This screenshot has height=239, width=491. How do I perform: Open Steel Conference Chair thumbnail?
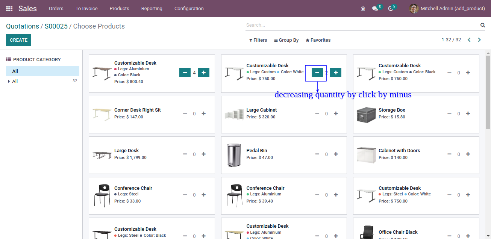click(102, 195)
